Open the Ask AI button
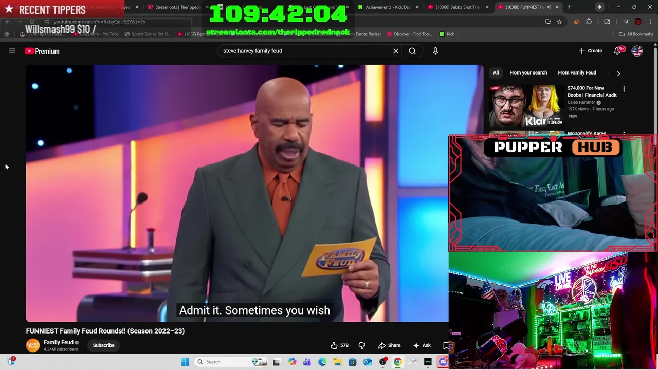The image size is (658, 370). pyautogui.click(x=422, y=345)
